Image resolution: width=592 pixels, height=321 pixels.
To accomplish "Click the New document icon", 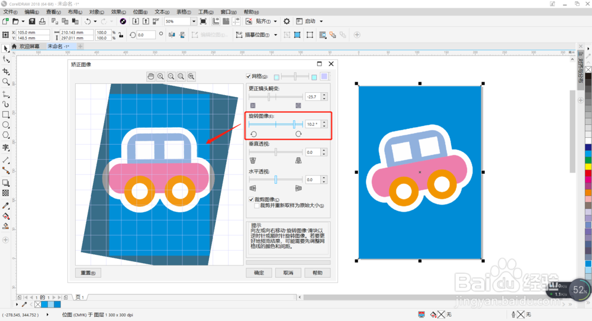I will (5, 21).
